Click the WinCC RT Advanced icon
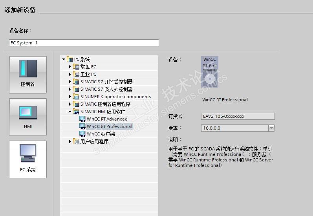The width and height of the screenshot is (313, 216). point(82,119)
